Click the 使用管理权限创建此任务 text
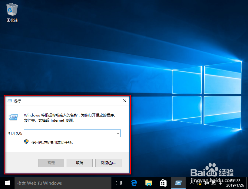Image resolution: width=248 pixels, height=189 pixels. [x=52, y=142]
